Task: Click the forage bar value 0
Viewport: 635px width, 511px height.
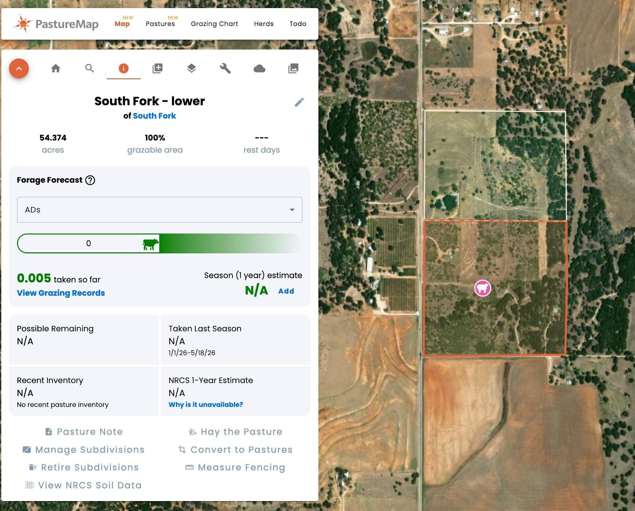Action: click(x=88, y=243)
